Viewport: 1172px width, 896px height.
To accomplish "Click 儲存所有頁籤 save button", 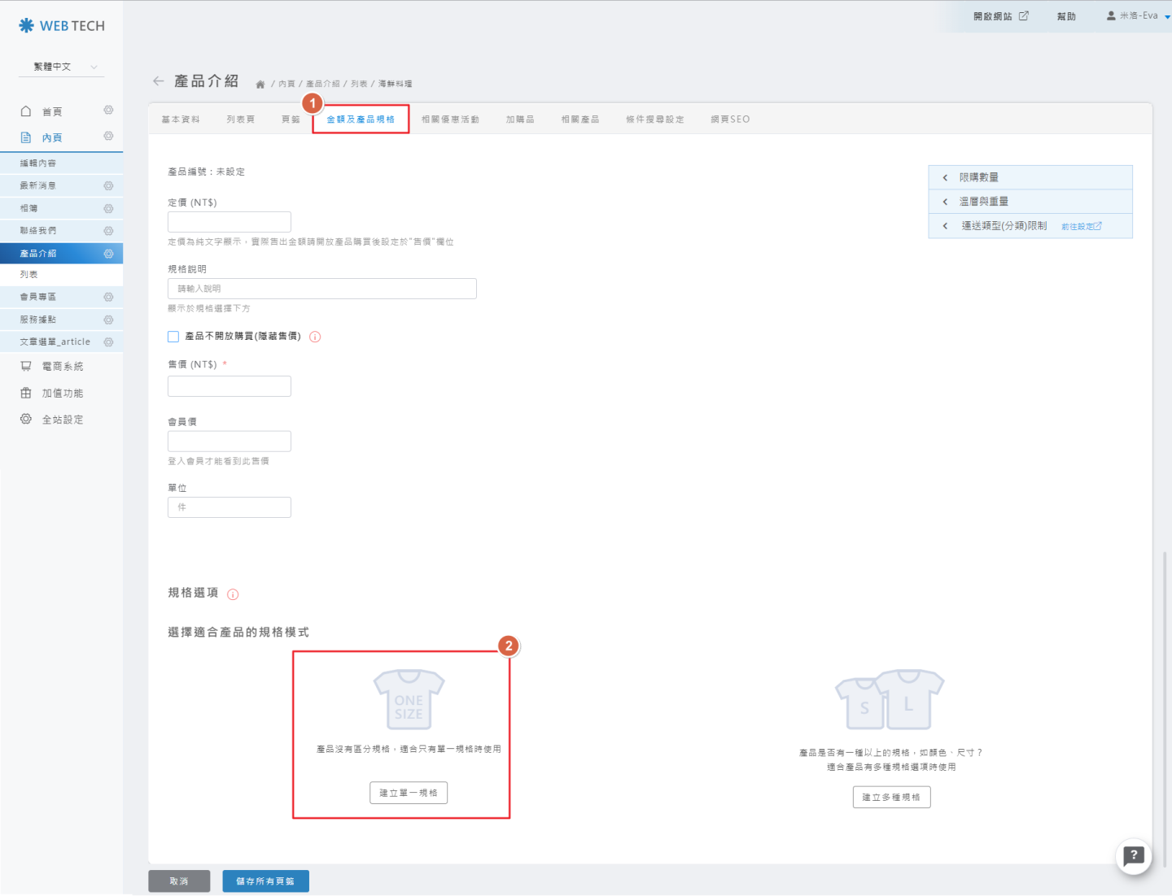I will tap(265, 881).
